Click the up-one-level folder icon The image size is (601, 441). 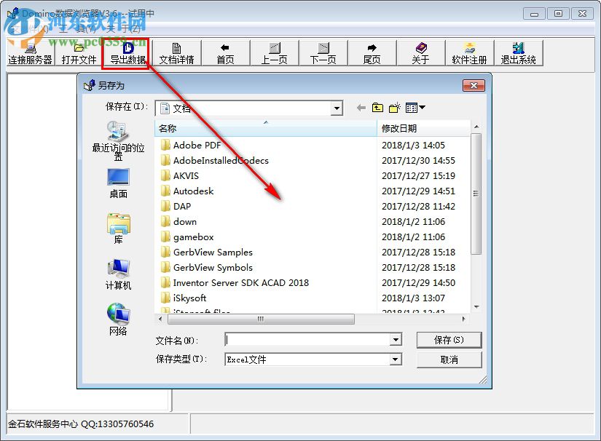coord(377,107)
